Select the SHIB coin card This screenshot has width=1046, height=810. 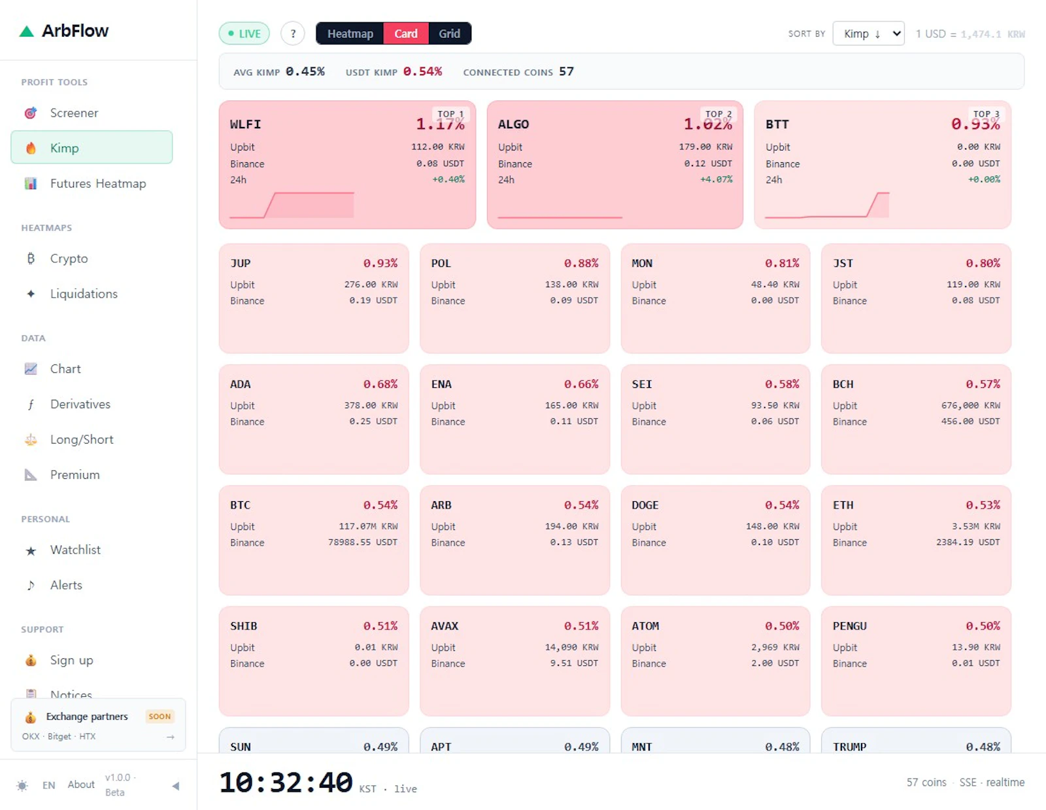click(314, 661)
